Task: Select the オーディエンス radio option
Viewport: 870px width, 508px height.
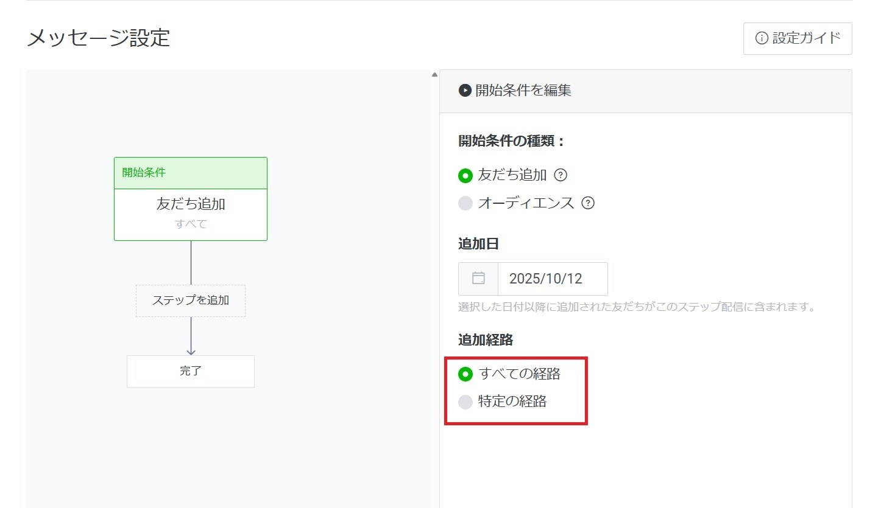Action: tap(465, 203)
